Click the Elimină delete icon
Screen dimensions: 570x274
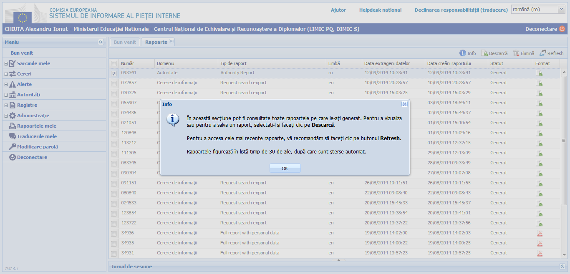516,53
